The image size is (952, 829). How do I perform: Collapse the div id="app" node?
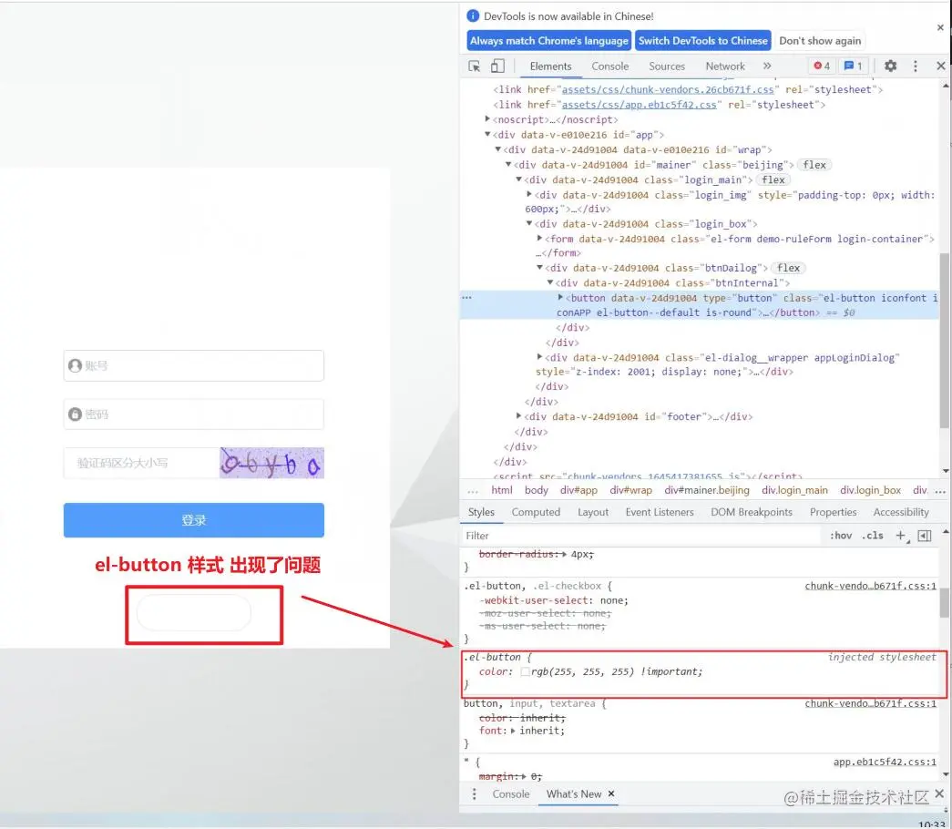[487, 134]
